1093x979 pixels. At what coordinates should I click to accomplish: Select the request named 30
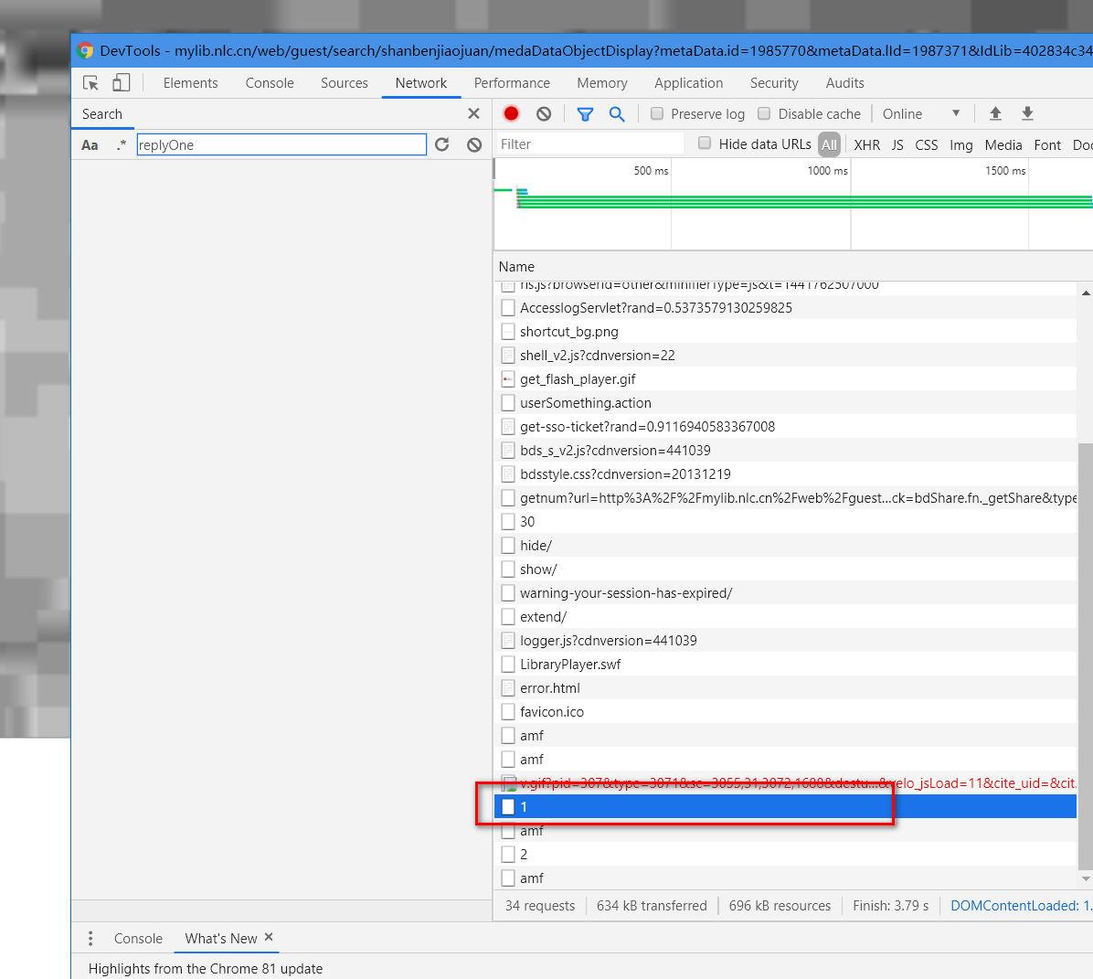click(785, 522)
